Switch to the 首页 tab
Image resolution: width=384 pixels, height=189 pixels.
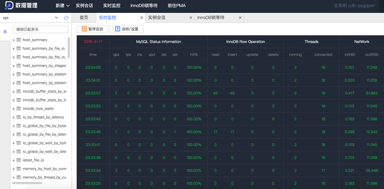pos(84,18)
